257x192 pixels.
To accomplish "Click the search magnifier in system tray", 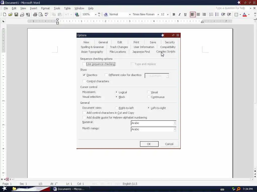I will click(238, 189).
